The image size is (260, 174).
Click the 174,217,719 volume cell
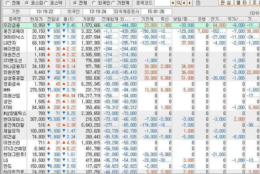pos(89,96)
